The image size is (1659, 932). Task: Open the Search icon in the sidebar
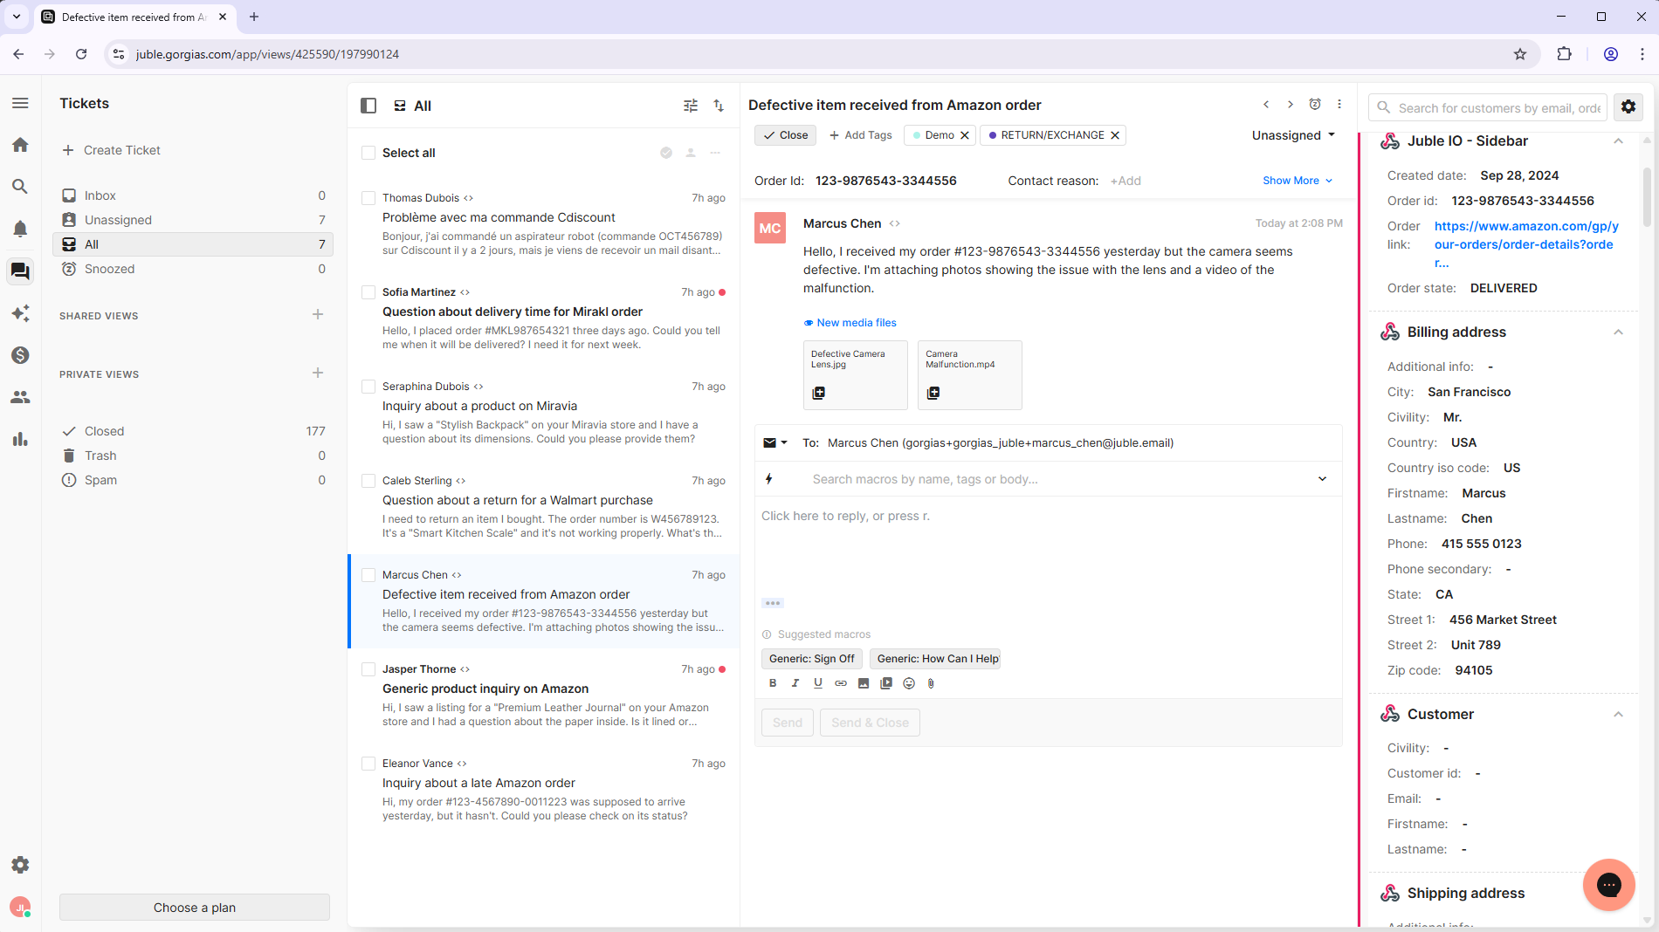pos(20,187)
